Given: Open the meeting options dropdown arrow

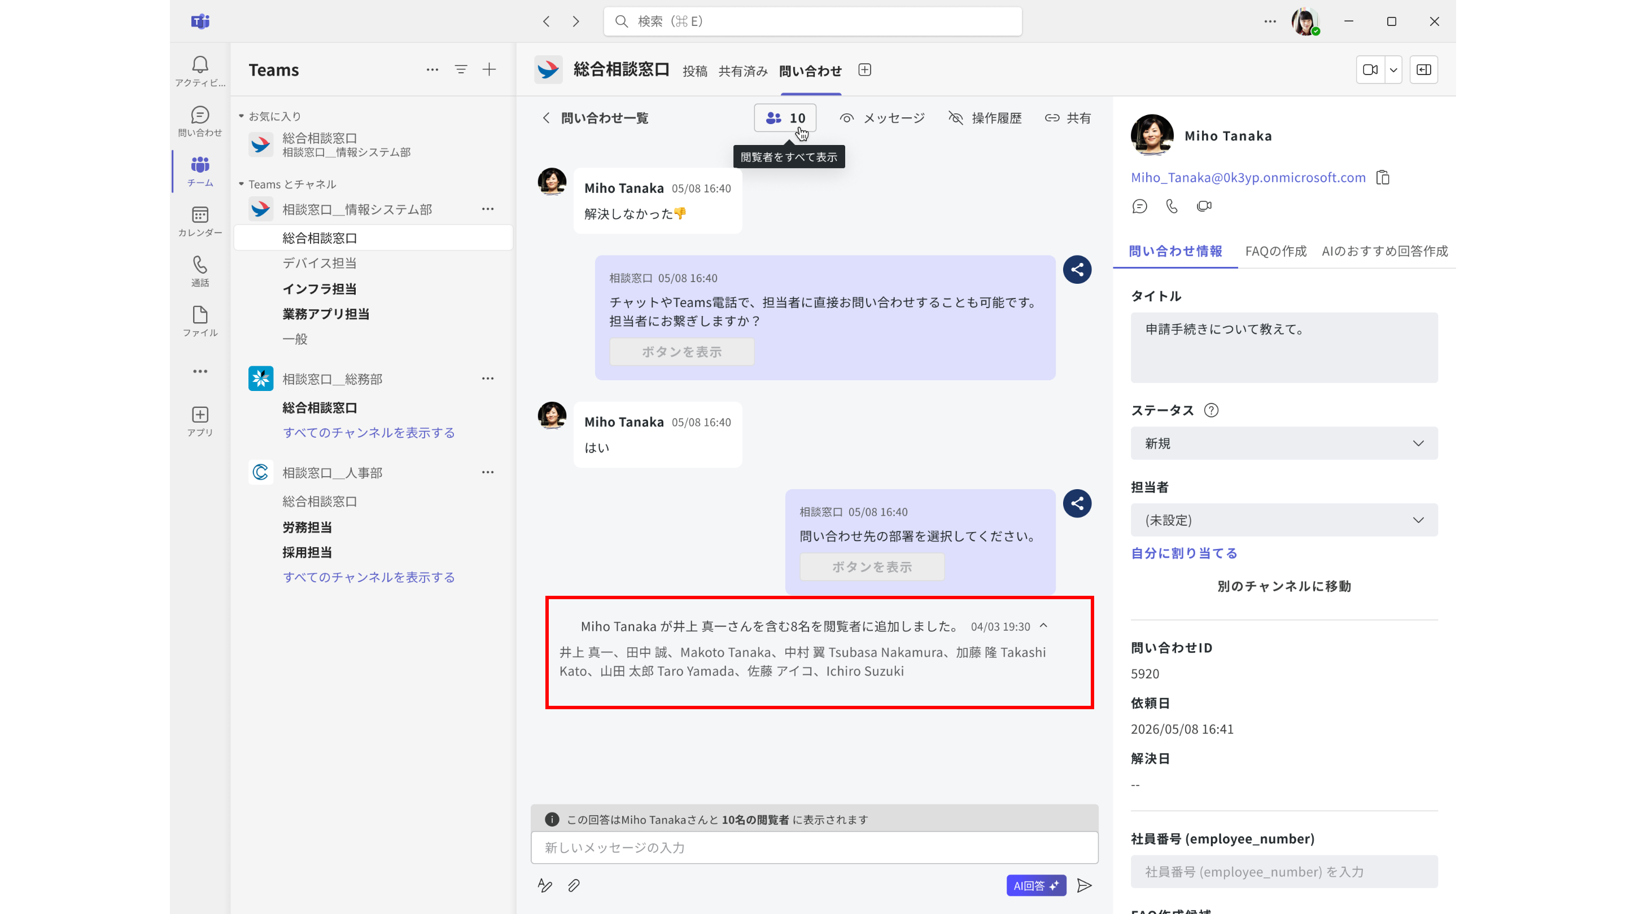Looking at the screenshot, I should tap(1393, 70).
